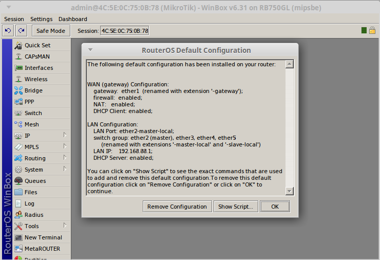
Task: Click Remove Configuration button
Action: pyautogui.click(x=177, y=207)
